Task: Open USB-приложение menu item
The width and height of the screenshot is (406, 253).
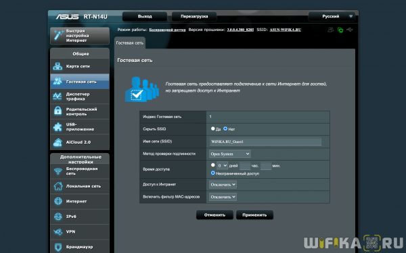Action: (x=80, y=127)
